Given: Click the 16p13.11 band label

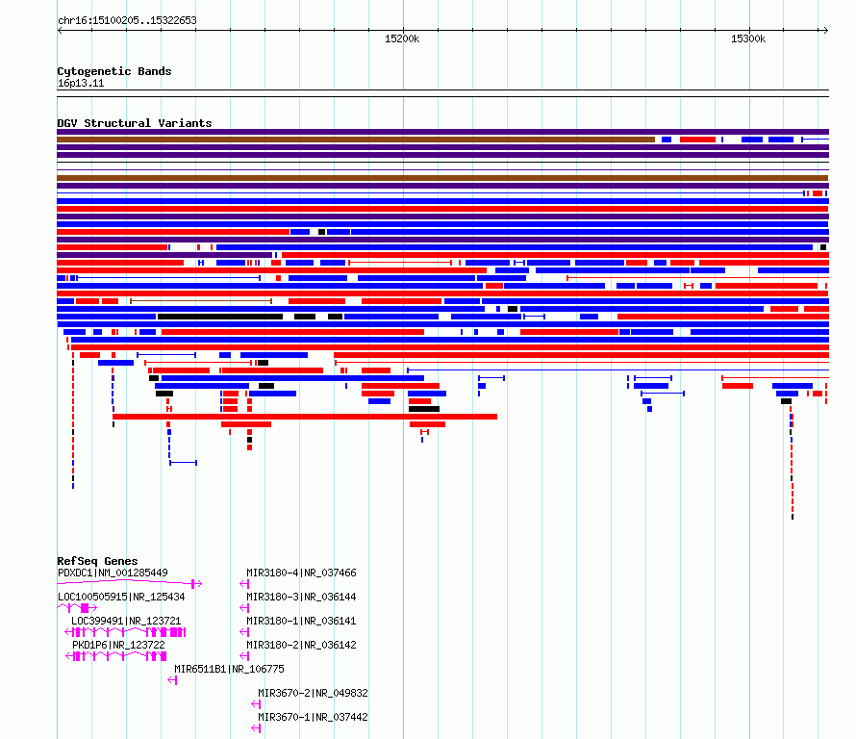Looking at the screenshot, I should [x=81, y=84].
